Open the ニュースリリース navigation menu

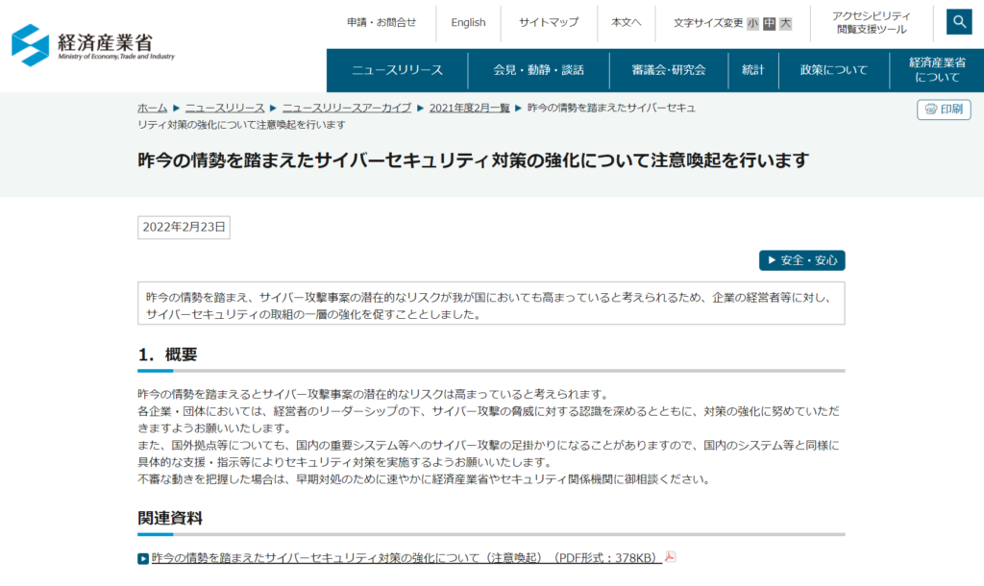click(x=397, y=70)
